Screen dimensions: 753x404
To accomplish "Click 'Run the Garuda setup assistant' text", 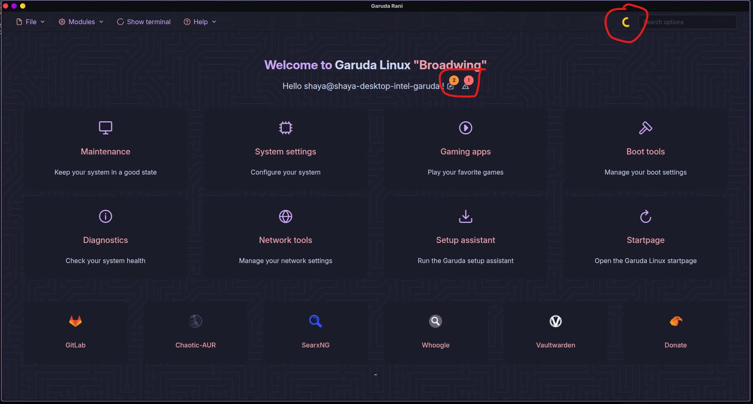I will coord(465,261).
